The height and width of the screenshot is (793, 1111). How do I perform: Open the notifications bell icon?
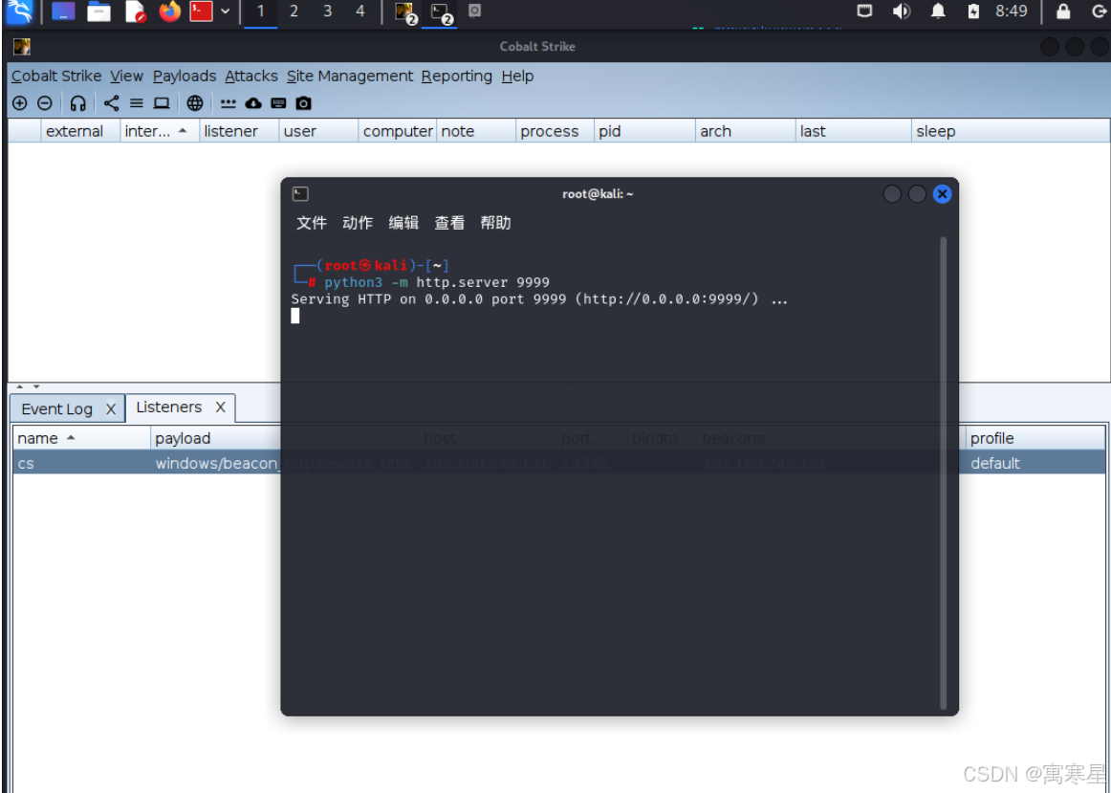point(938,11)
